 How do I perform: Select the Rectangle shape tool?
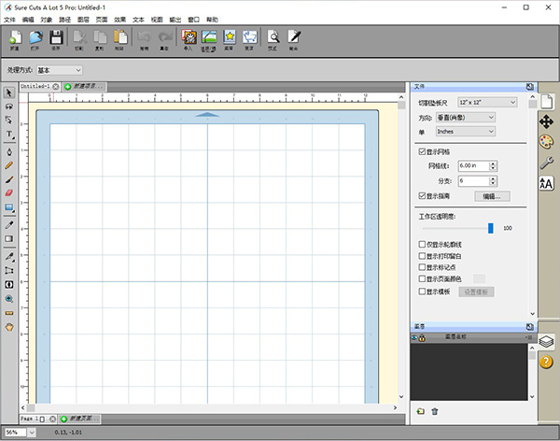(x=9, y=207)
